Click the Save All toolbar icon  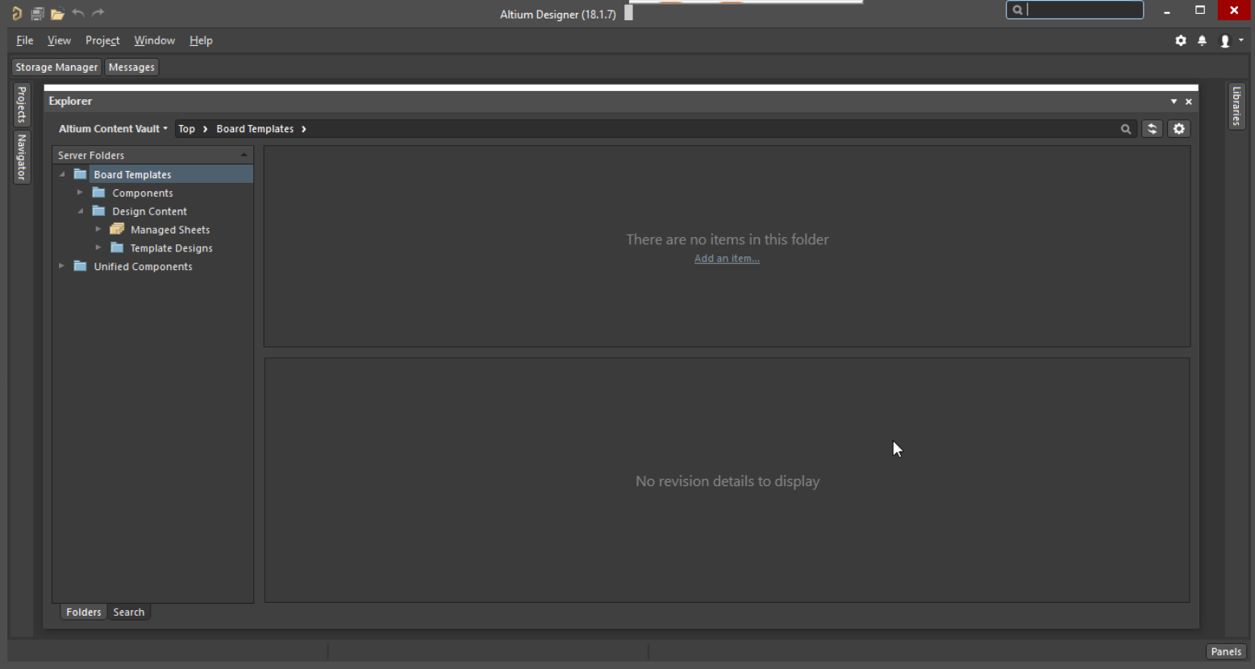click(x=37, y=14)
